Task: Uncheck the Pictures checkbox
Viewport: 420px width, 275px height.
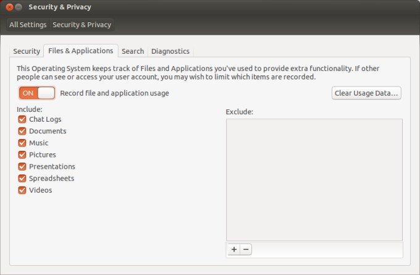Action: pos(22,154)
